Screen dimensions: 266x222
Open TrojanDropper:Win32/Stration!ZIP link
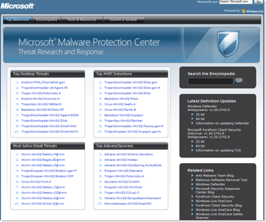pos(47,176)
